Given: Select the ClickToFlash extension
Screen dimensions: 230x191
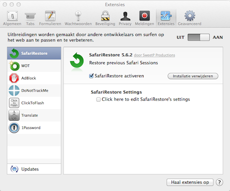Looking at the screenshot, I should 34,103.
